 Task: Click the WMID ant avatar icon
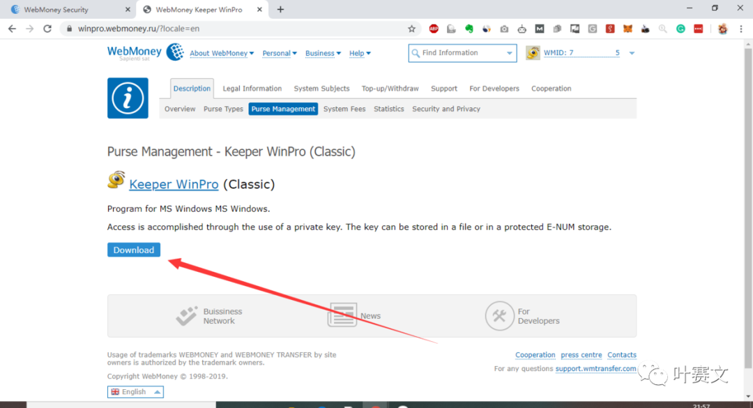[533, 52]
